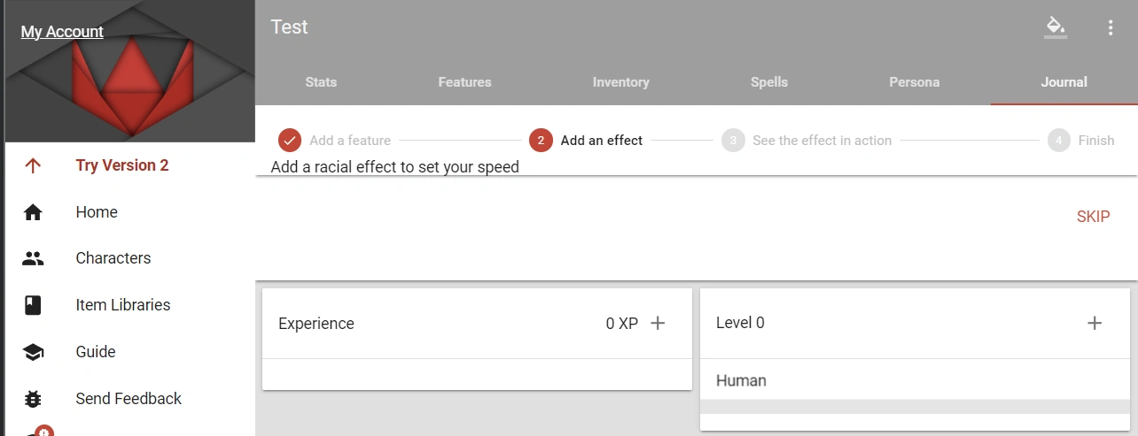1138x436 pixels.
Task: Add experience with the XP plus button
Action: coord(658,324)
